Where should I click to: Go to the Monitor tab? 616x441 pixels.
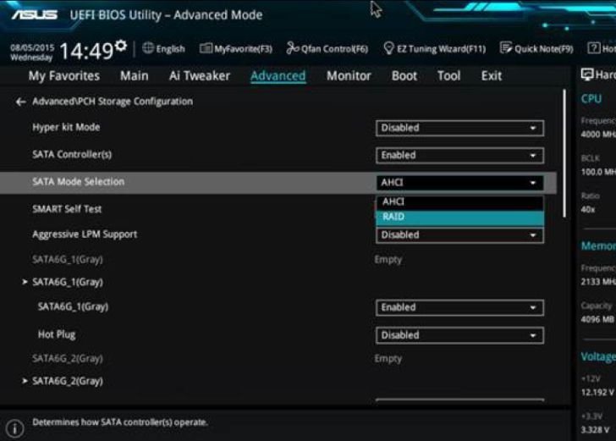coord(349,76)
